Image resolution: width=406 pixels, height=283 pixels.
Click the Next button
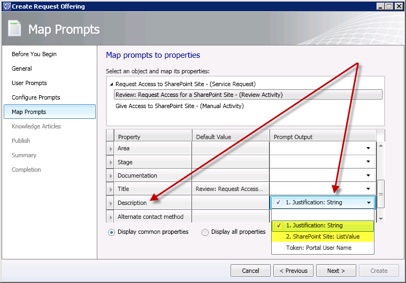(336, 271)
